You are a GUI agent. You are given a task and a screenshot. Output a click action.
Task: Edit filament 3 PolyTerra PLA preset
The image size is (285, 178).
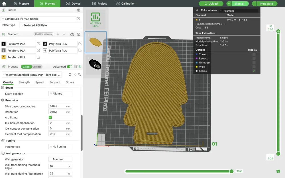point(38,50)
